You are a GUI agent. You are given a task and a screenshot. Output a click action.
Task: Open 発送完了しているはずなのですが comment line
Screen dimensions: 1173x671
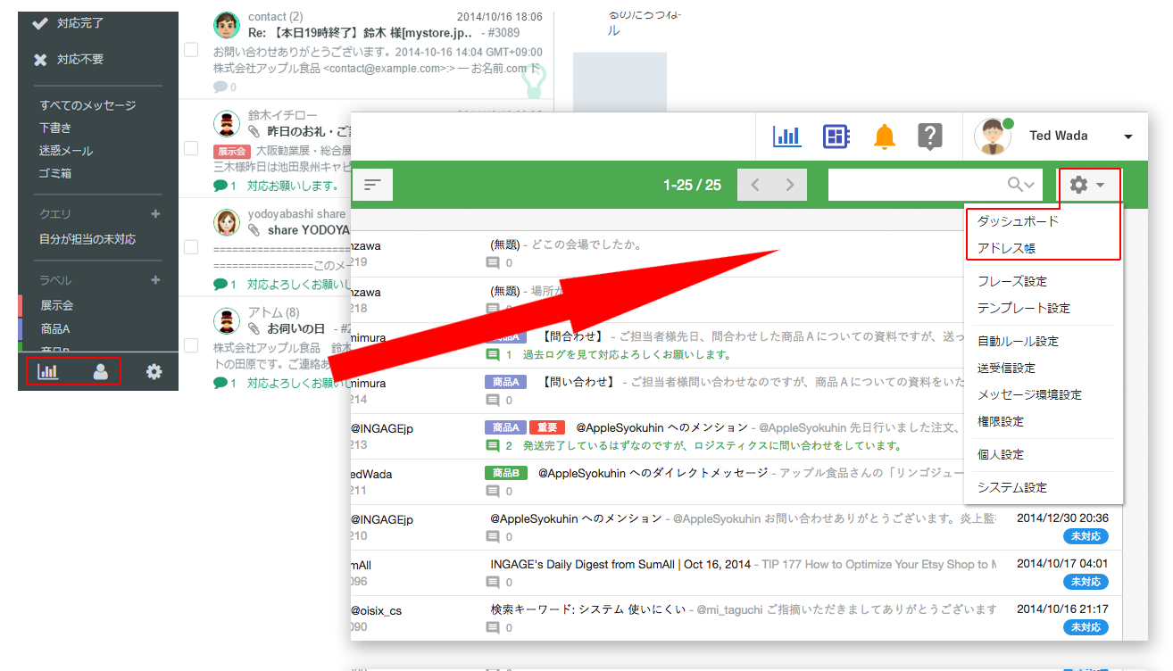coord(712,445)
